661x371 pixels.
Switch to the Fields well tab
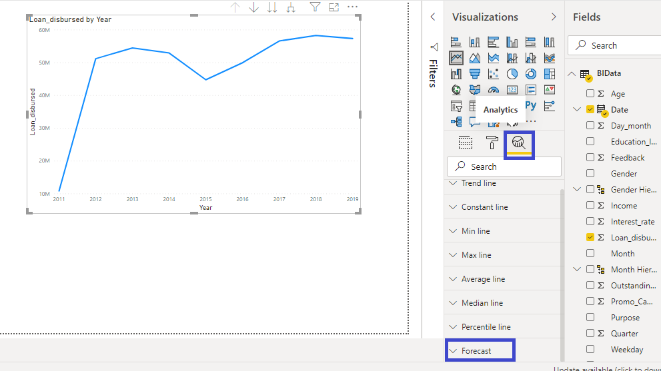466,142
